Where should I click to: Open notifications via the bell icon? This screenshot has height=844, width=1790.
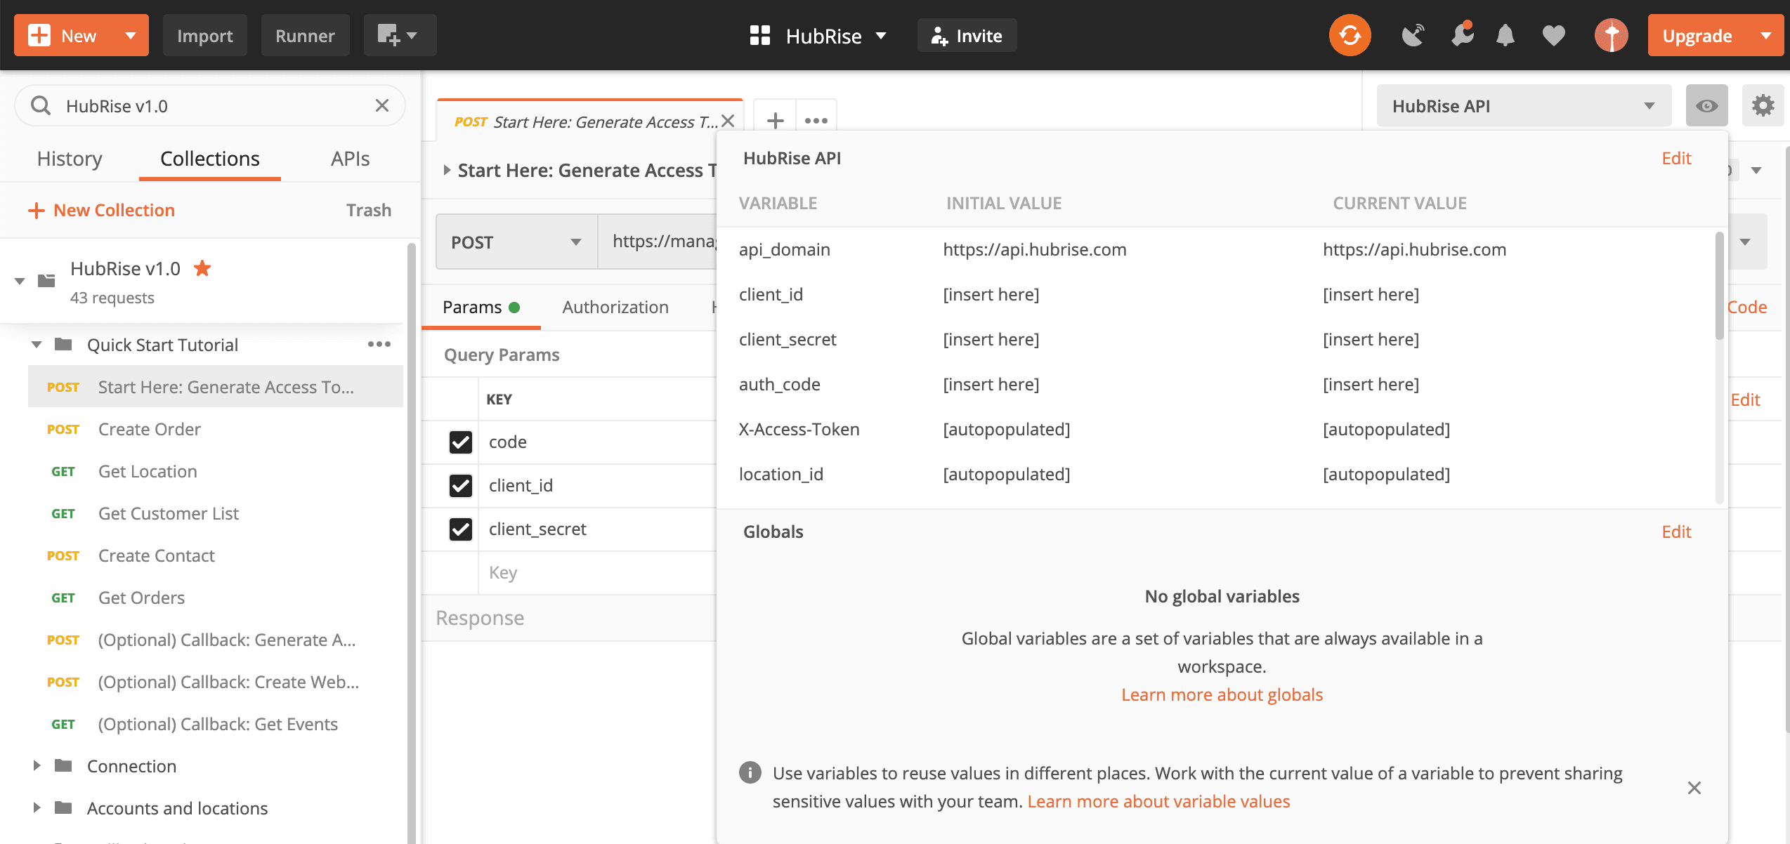point(1505,34)
